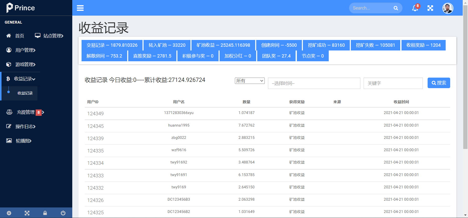Viewport: 468px width, 218px height.
Task: Click the user icon beside 用户管理
Action: pos(9,50)
